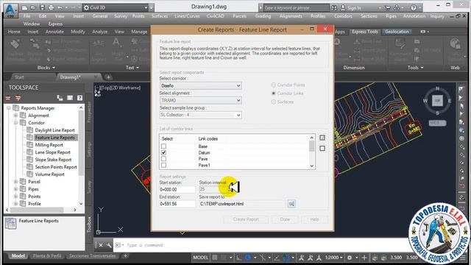471x265 pixels.
Task: Click the Open file icon in quick access toolbar
Action: point(33,7)
